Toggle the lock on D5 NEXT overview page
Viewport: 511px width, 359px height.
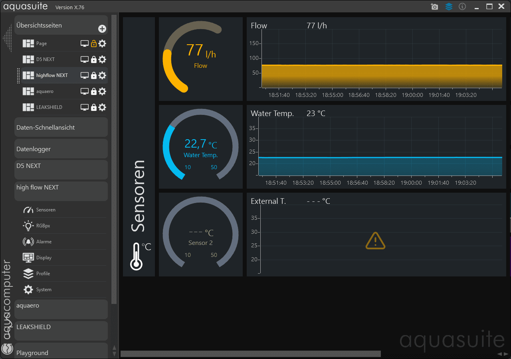pos(93,59)
